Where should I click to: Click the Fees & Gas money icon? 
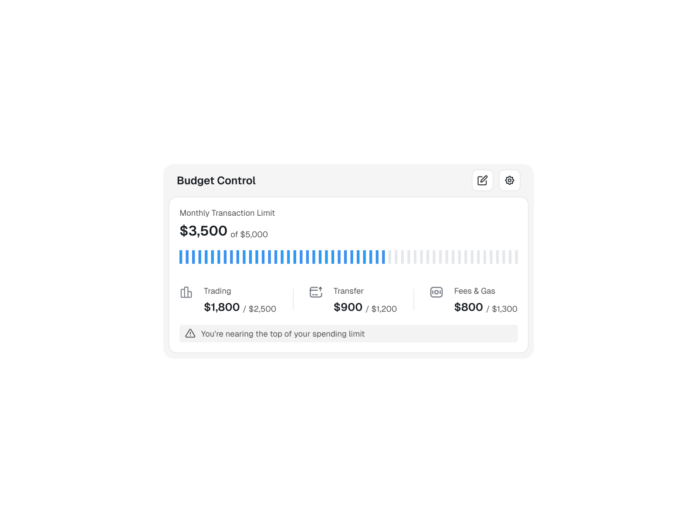[x=436, y=292]
